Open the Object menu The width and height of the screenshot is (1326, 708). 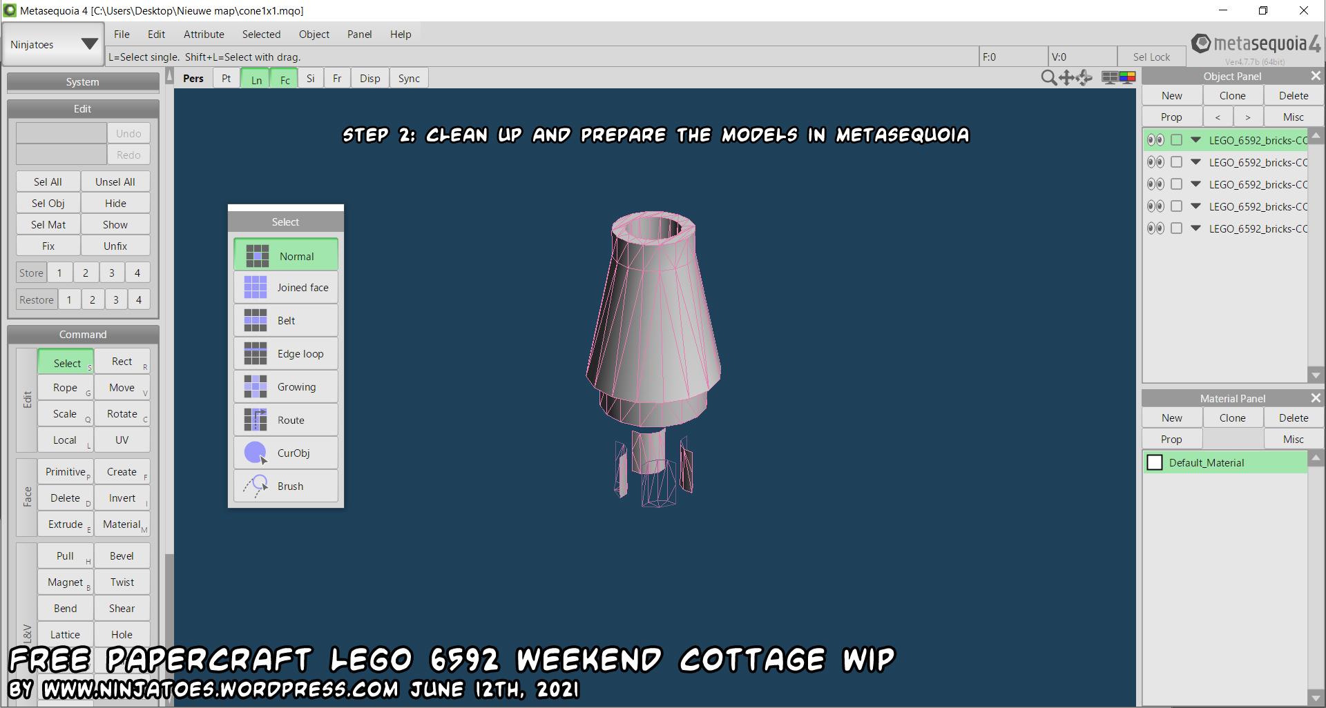[x=314, y=34]
